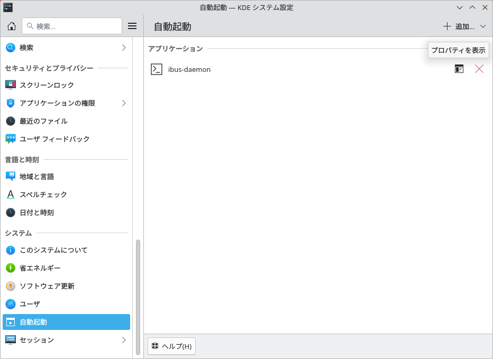The height and width of the screenshot is (359, 493).
Task: Click the ユーザ フィードバック speech bubble icon
Action: click(11, 139)
